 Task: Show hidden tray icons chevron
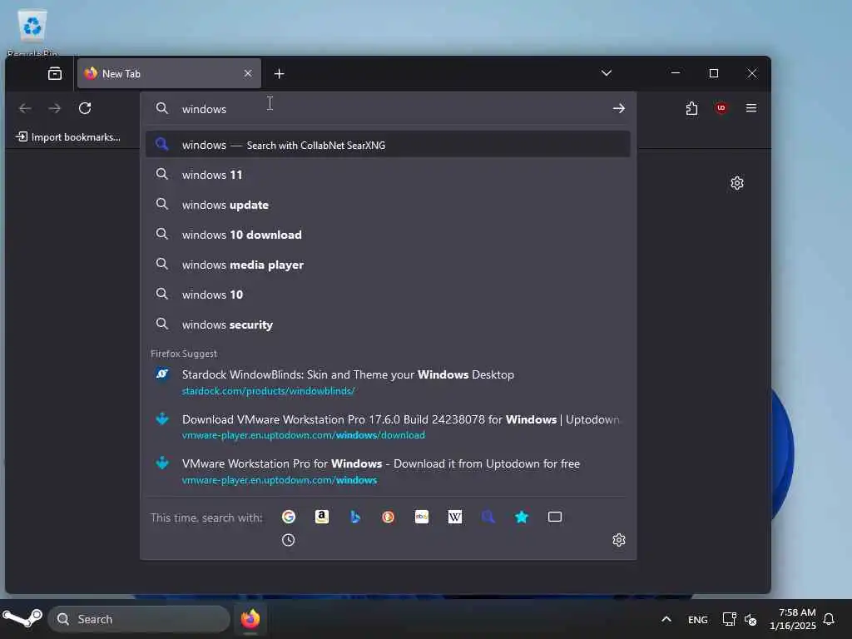(x=666, y=619)
